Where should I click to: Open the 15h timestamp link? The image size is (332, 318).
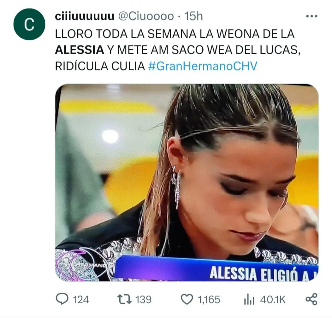tap(193, 16)
